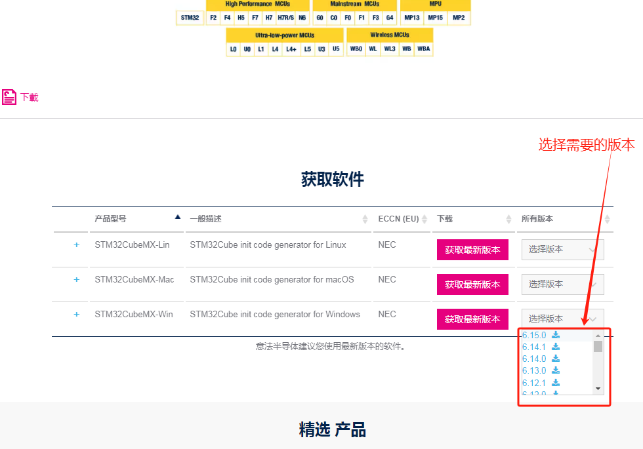
Task: Click the L4+ box in the chart
Action: click(x=291, y=49)
